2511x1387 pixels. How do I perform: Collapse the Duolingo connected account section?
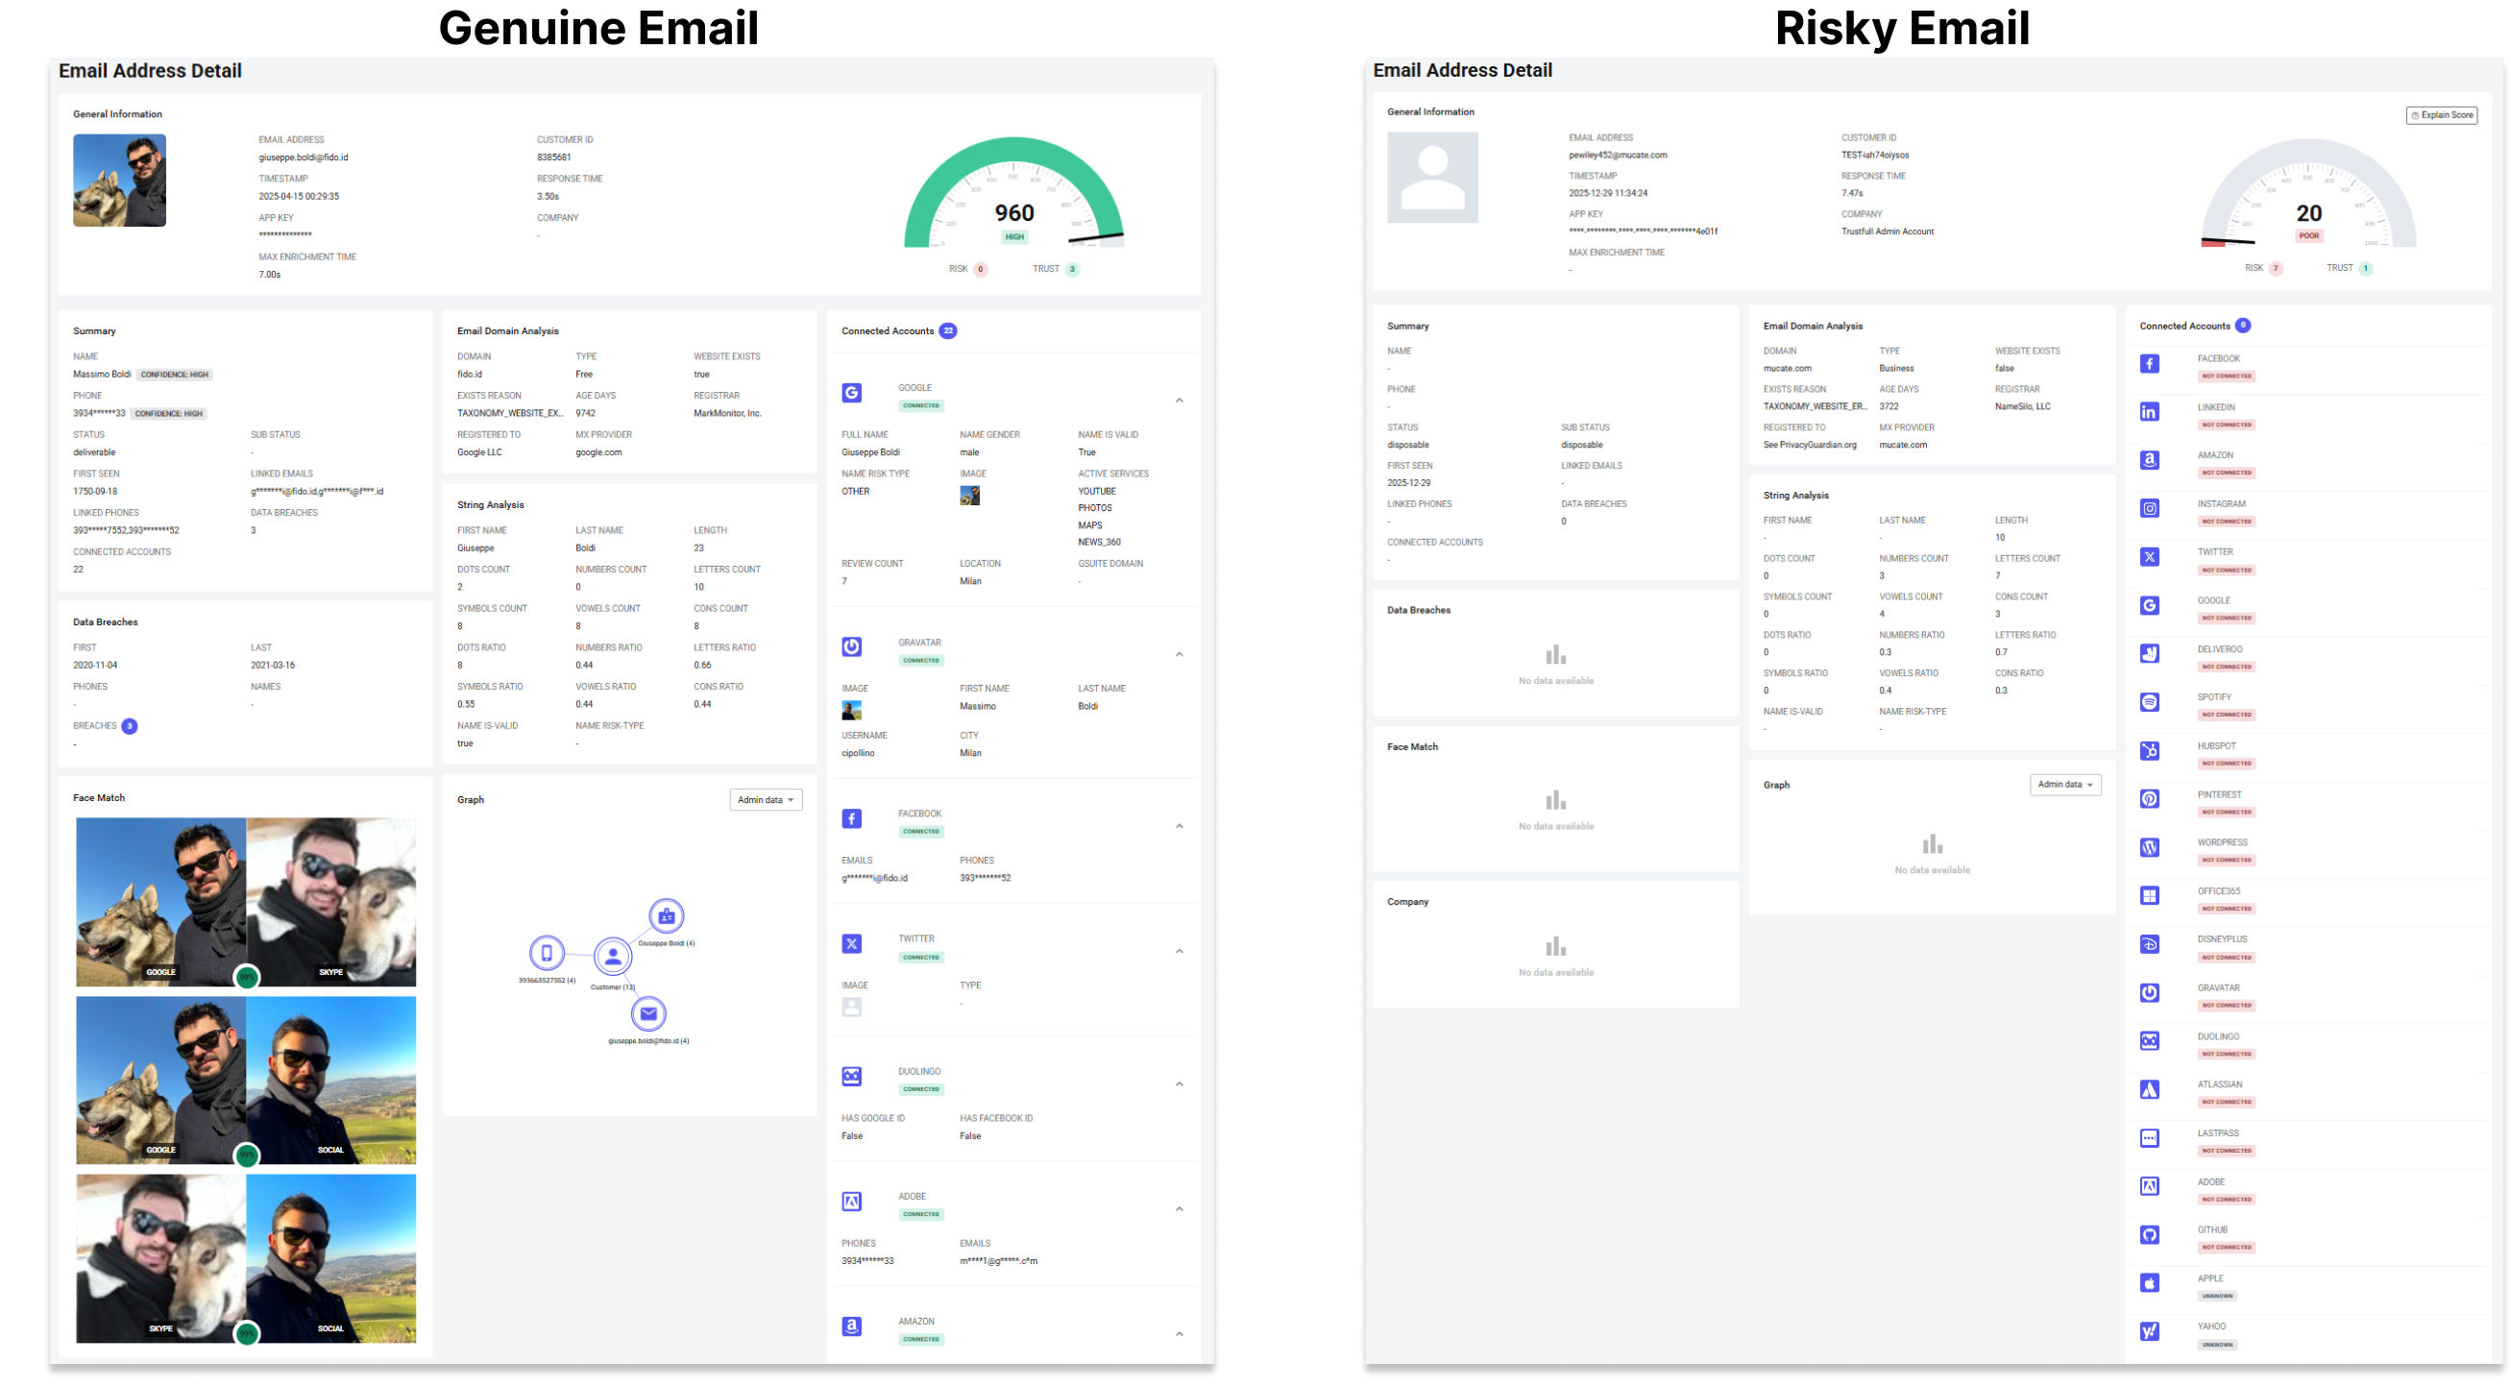click(1180, 1083)
